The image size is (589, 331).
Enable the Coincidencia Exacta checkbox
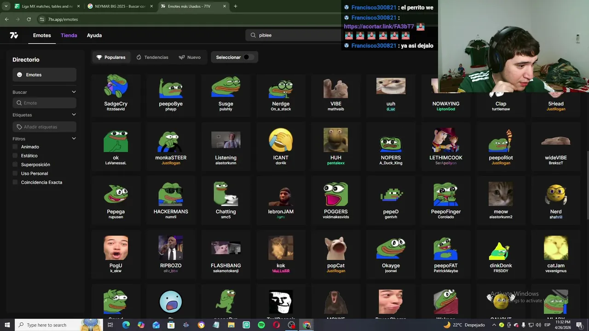15,183
